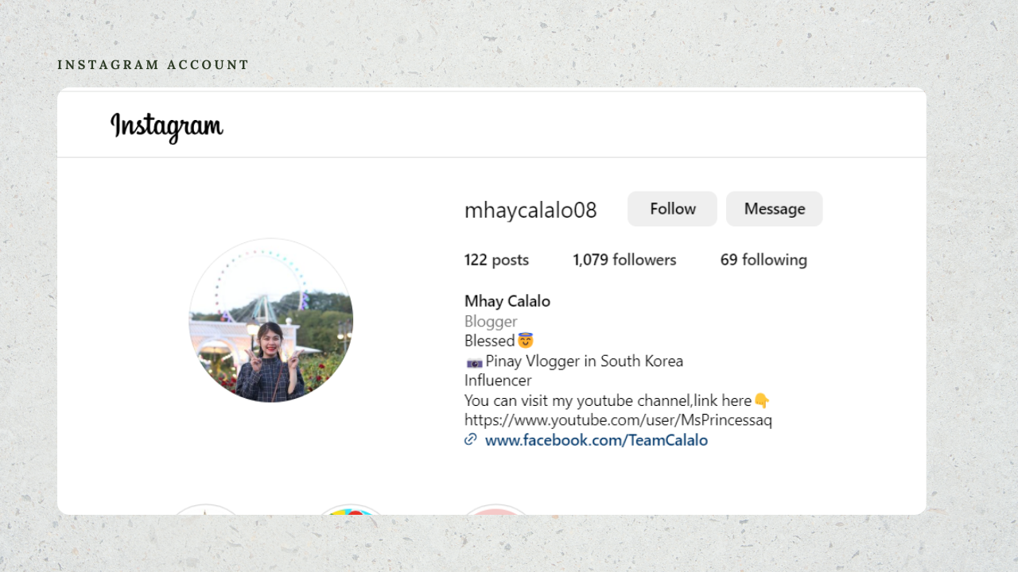Click the Mhay Calalo display name

[507, 301]
